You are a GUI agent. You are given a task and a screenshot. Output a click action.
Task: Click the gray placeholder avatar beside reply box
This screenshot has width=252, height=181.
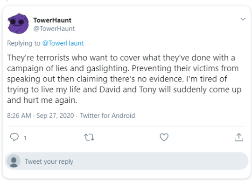pyautogui.click(x=14, y=161)
